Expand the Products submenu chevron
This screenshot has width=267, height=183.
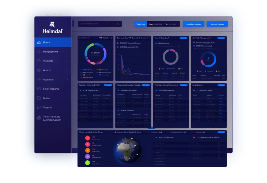point(67,61)
